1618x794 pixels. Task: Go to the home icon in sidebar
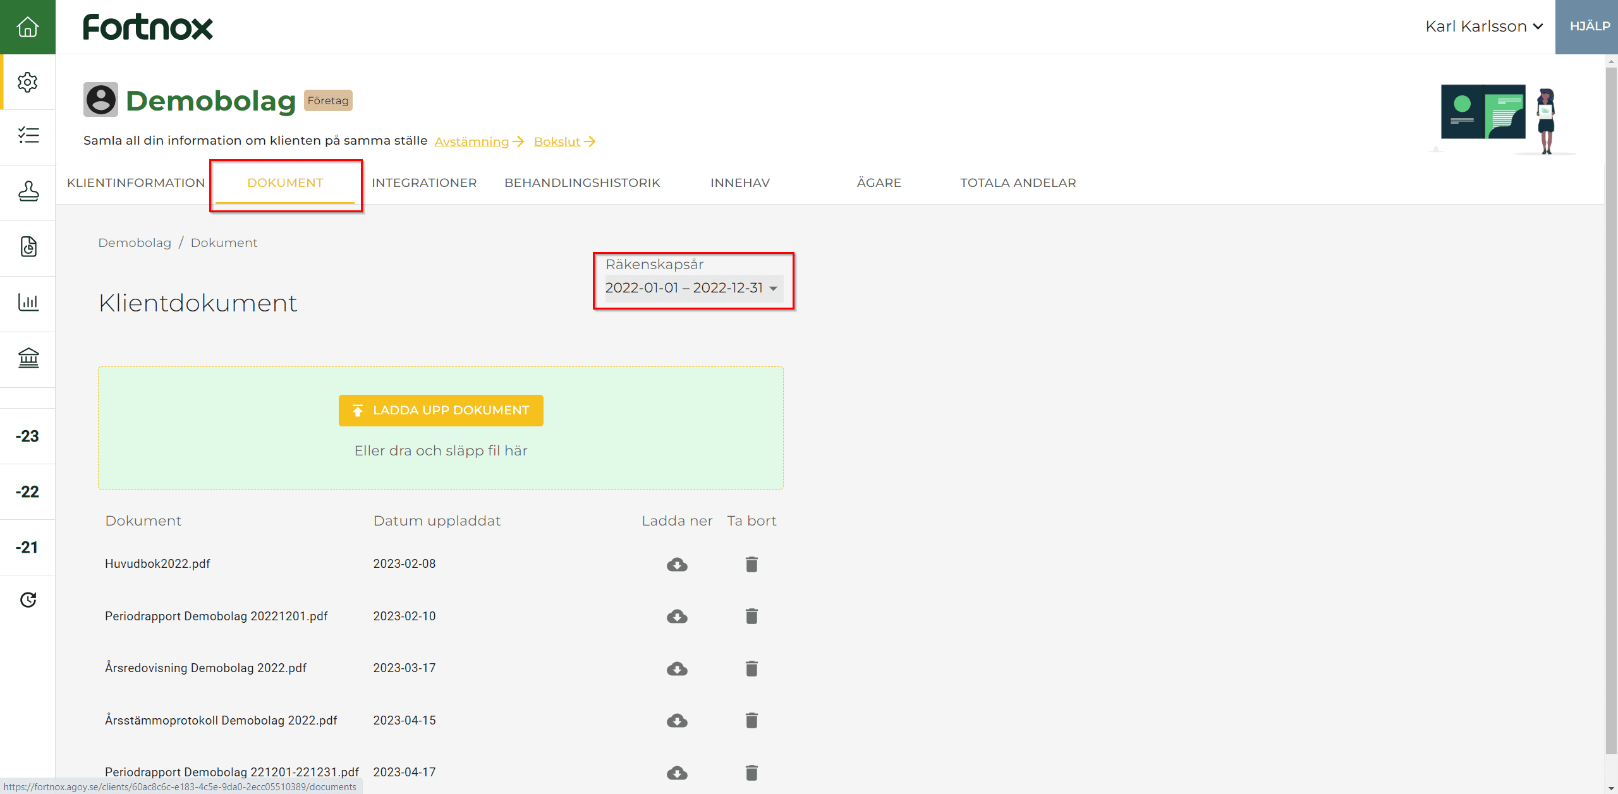click(x=28, y=27)
